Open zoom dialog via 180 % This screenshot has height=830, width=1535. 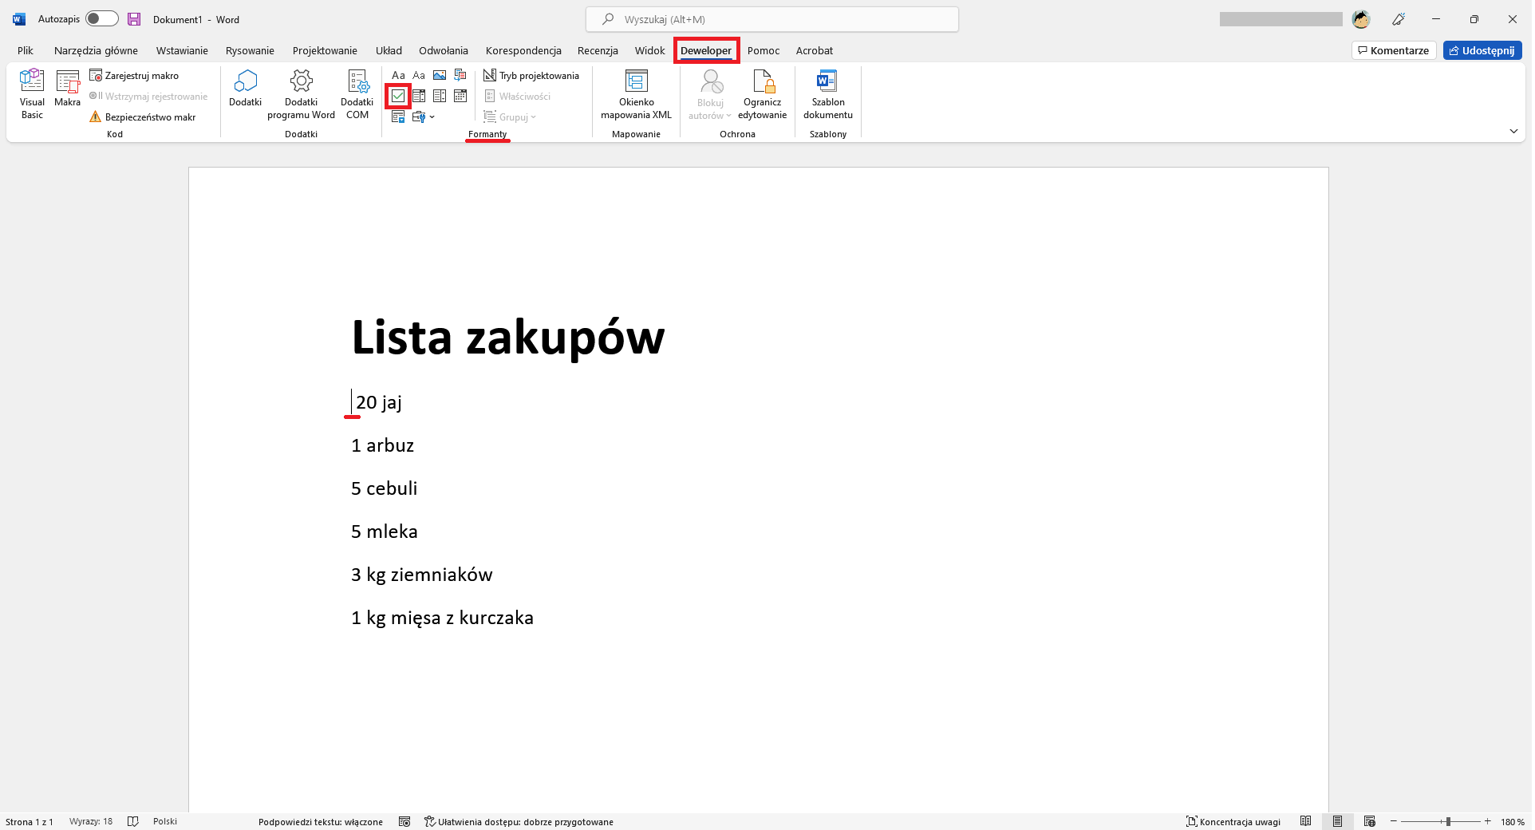[x=1512, y=821]
